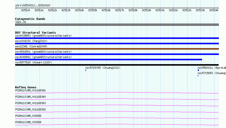
Task: Open variant esv22341 (Conrad2009) label
Action: [31, 46]
